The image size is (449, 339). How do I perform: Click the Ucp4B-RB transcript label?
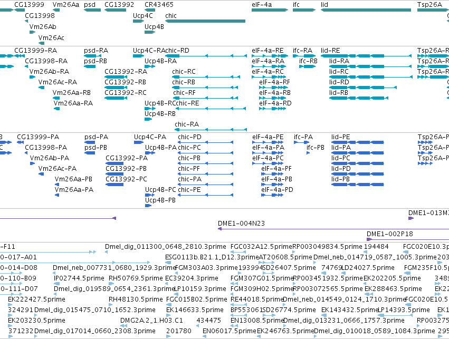160,114
